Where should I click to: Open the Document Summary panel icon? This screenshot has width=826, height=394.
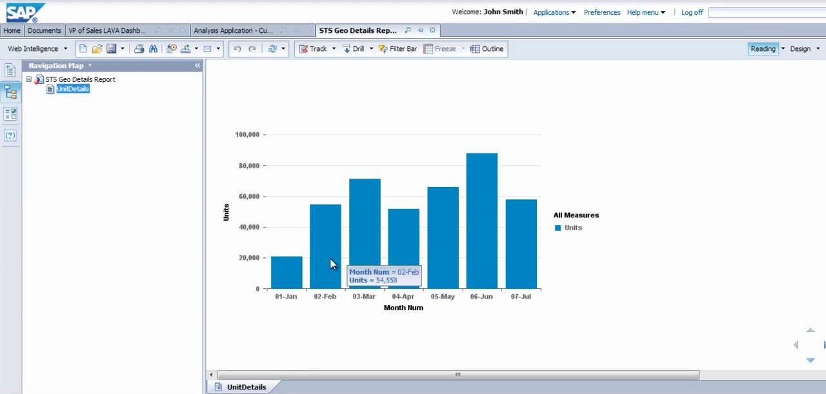(x=10, y=70)
